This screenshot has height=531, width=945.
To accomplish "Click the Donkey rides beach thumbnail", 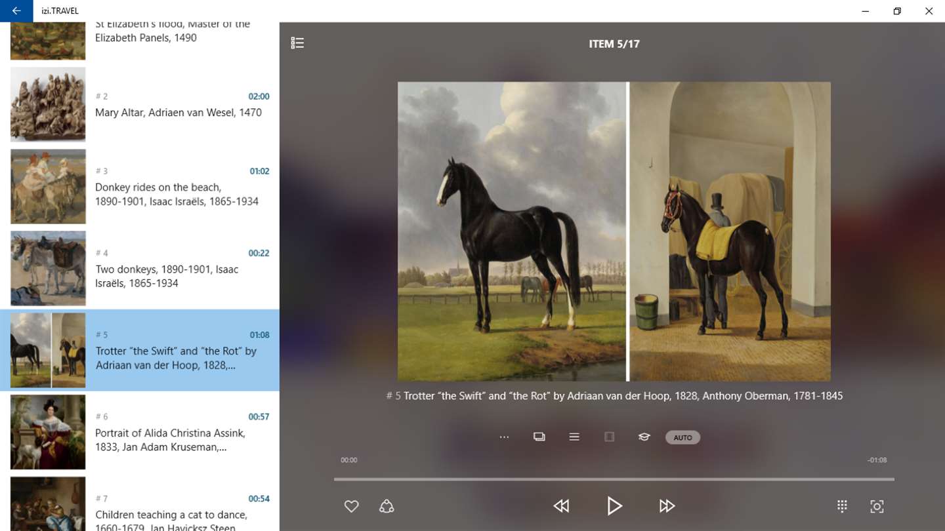I will pos(48,186).
